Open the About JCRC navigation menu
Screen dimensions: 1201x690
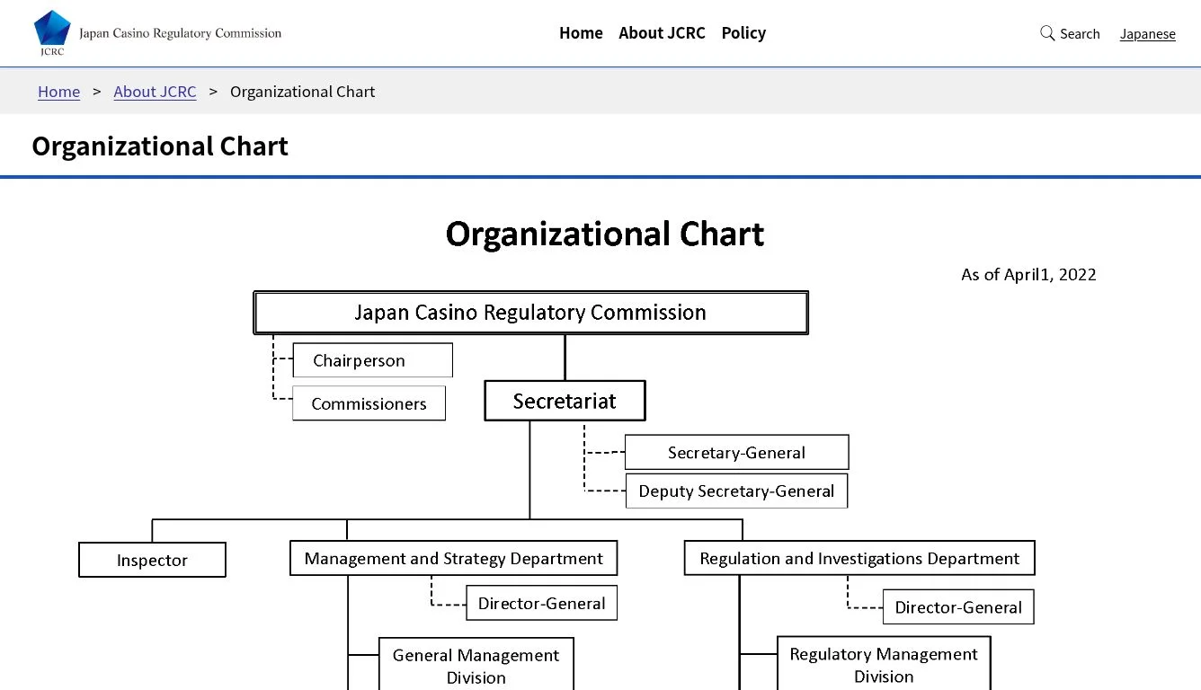(662, 33)
